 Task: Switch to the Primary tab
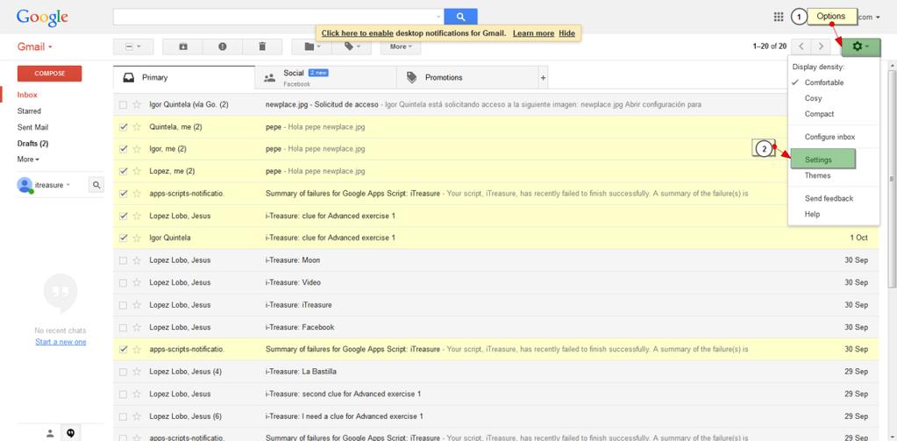point(183,78)
